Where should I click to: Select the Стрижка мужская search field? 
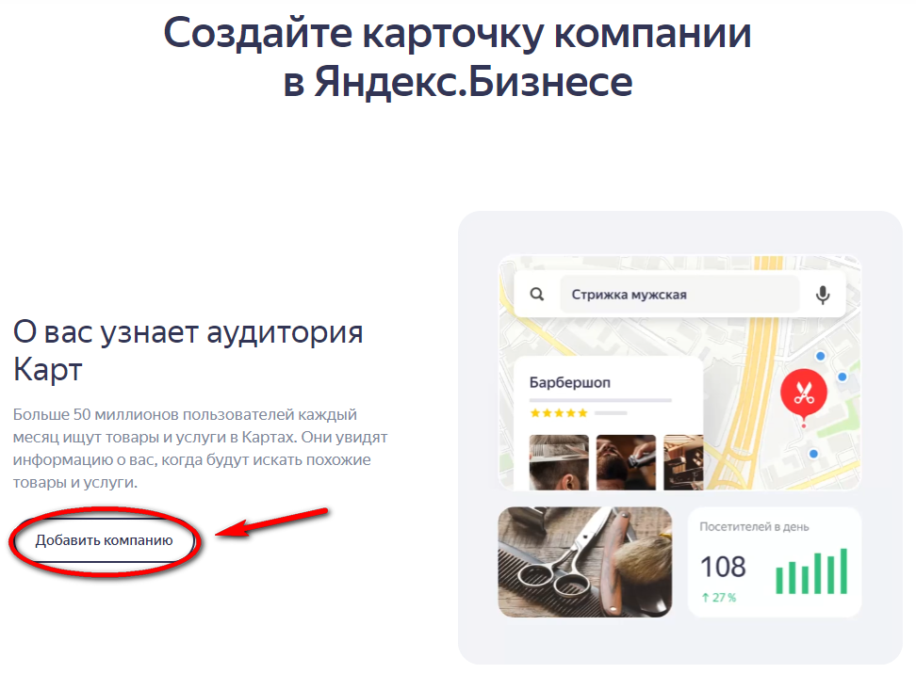pos(679,295)
